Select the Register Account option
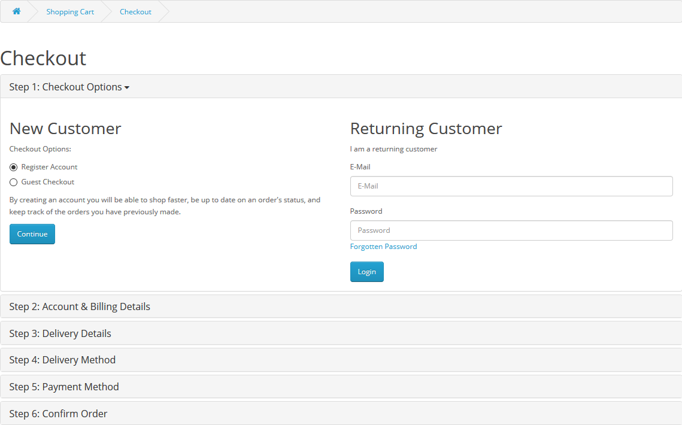Viewport: 682px width, 425px height. click(x=14, y=168)
